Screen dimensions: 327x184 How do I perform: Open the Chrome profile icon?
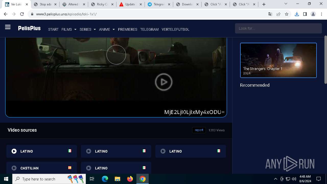pyautogui.click(x=313, y=14)
